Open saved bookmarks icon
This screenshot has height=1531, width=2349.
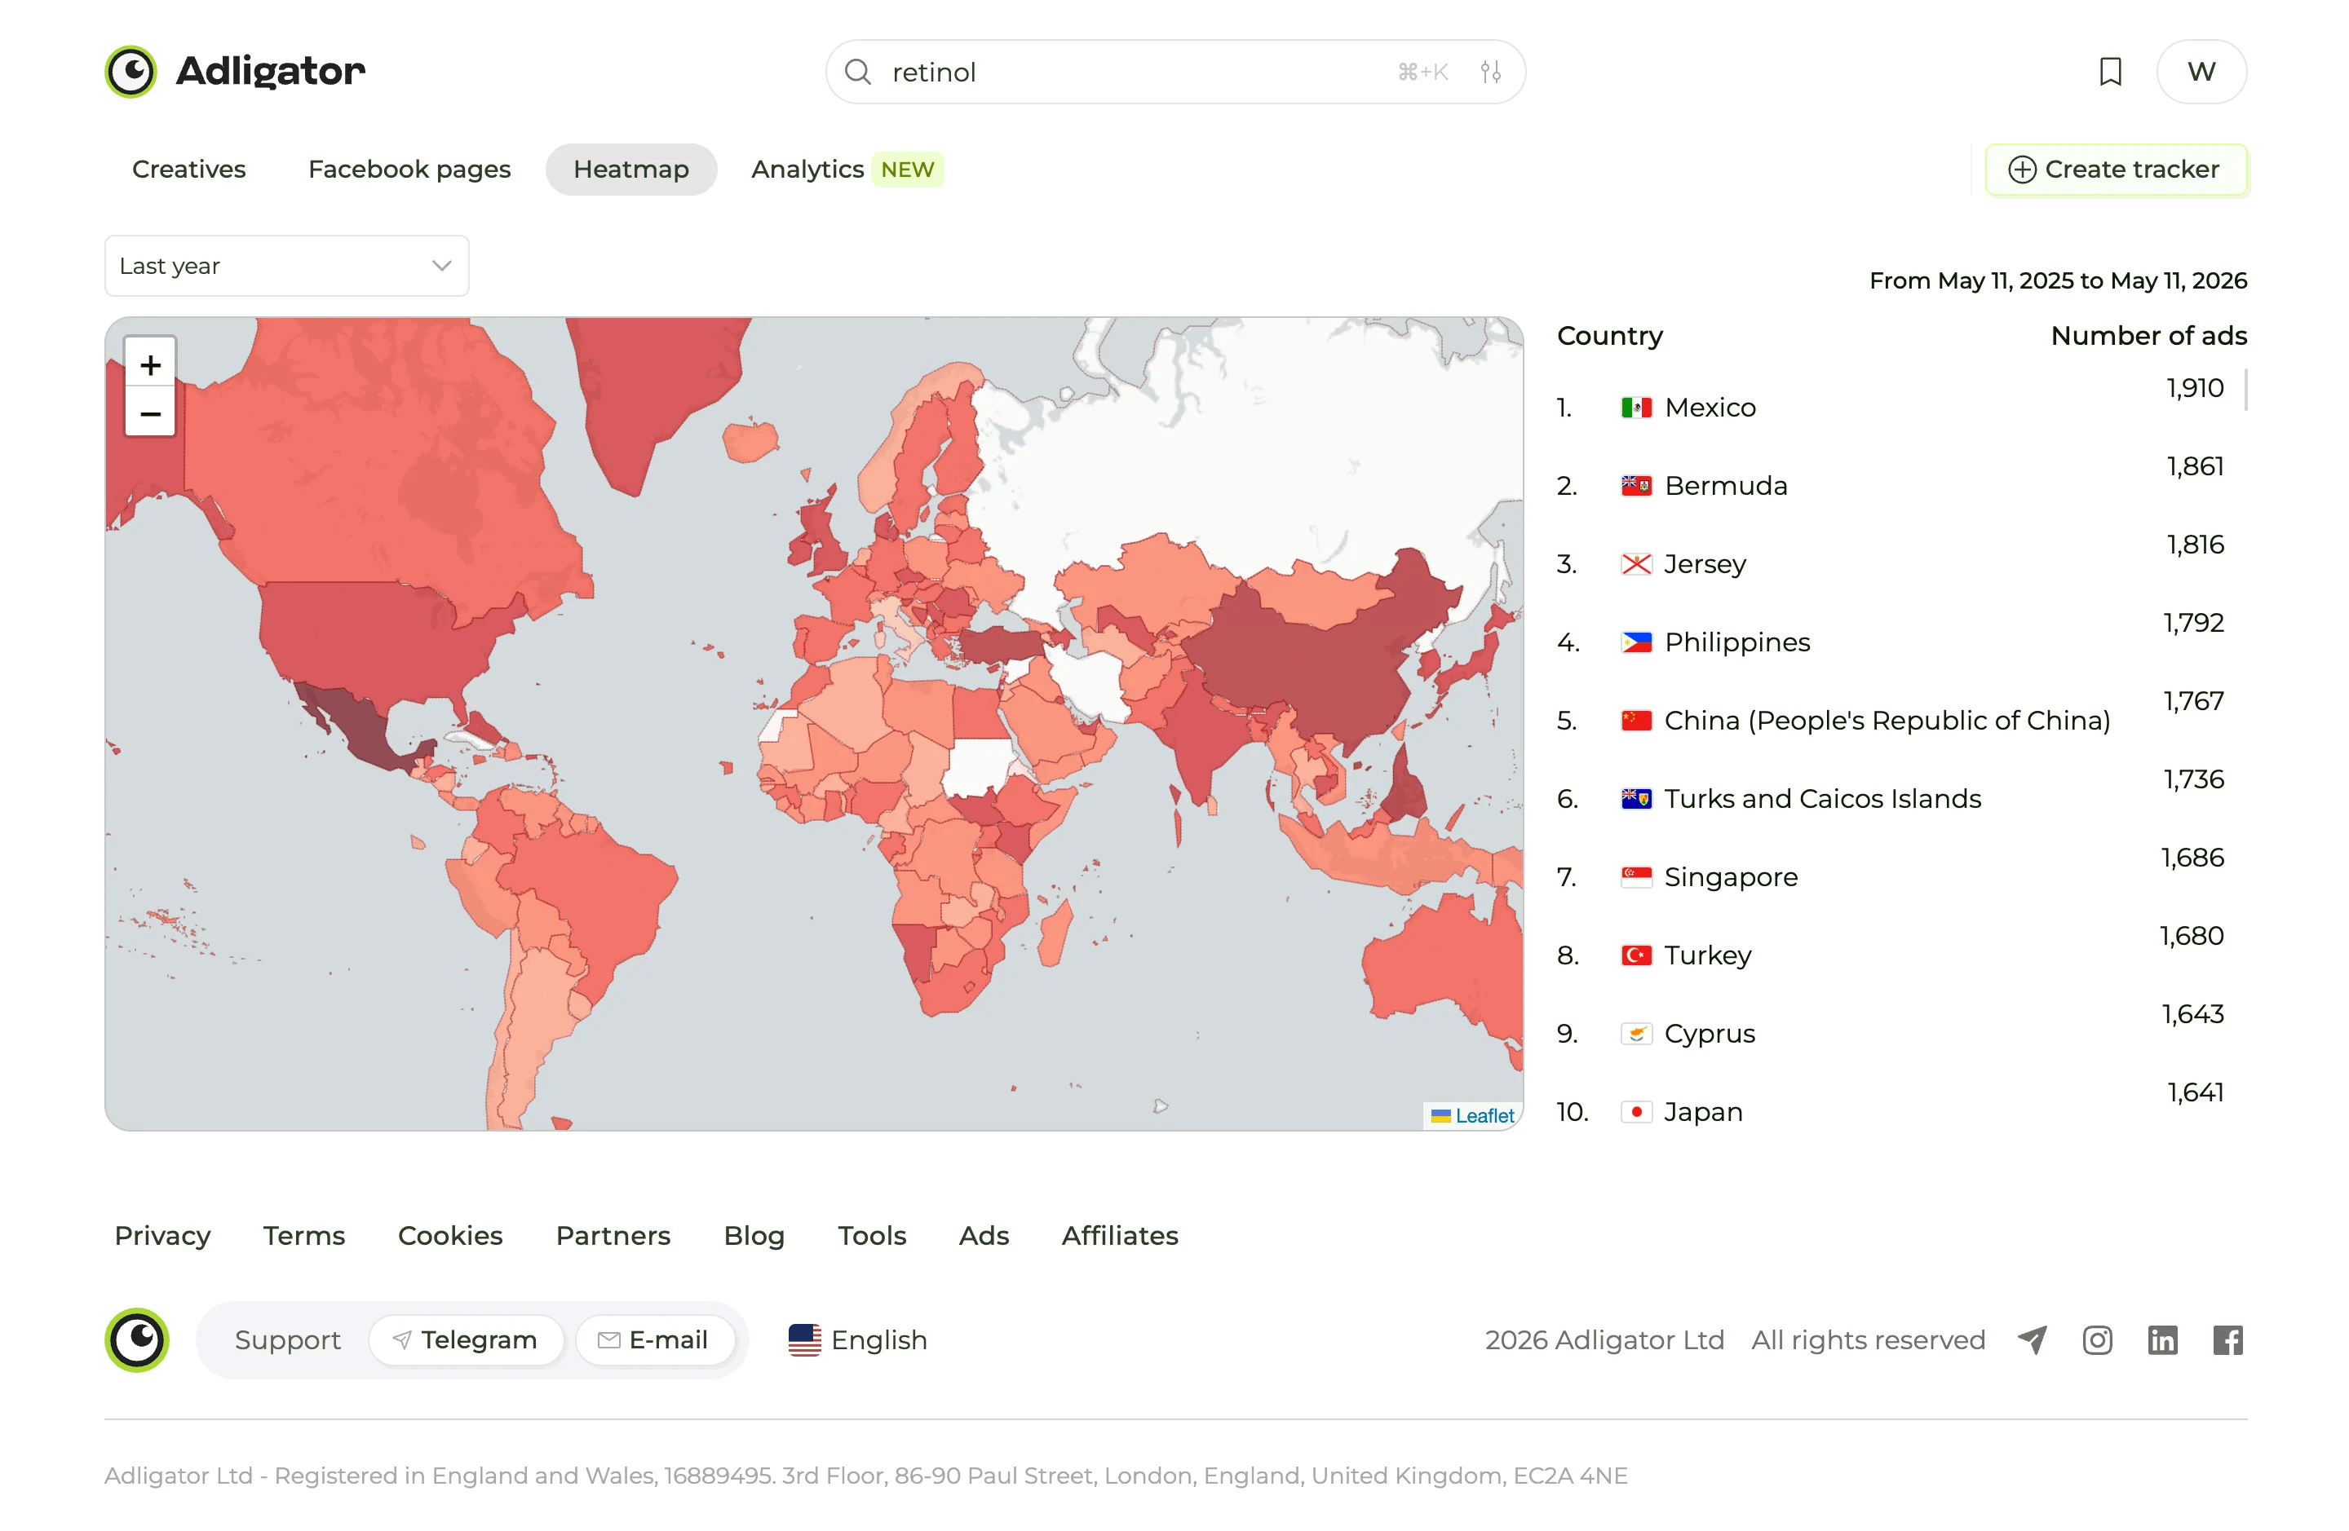tap(2110, 72)
